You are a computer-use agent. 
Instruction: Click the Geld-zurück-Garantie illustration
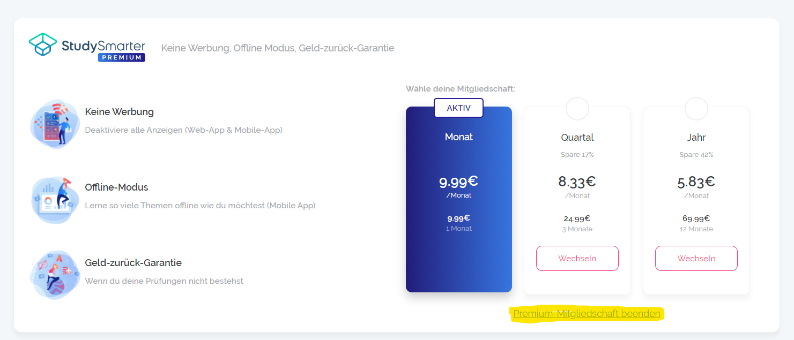[55, 275]
